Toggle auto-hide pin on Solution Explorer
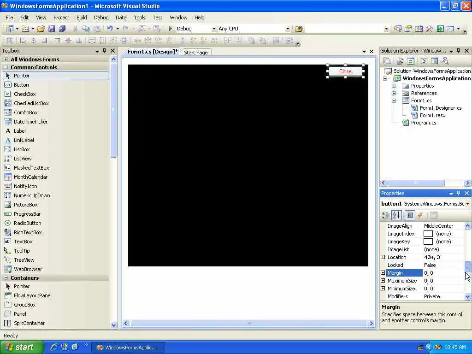 pos(459,51)
